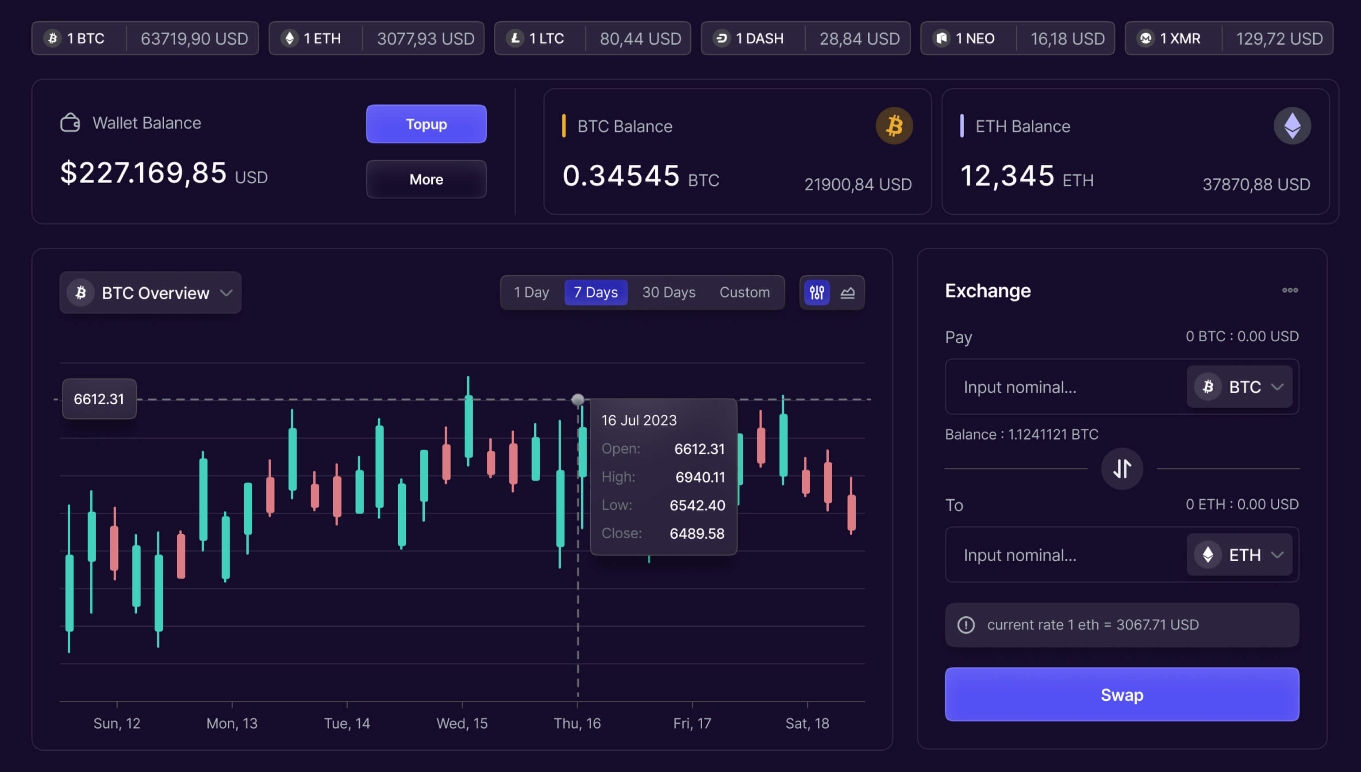Viewport: 1361px width, 772px height.
Task: Select the 7 Days range option
Action: (x=596, y=292)
